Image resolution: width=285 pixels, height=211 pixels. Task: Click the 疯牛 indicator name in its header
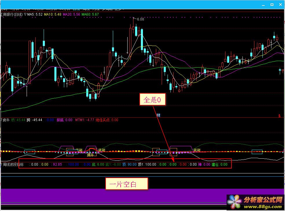[6, 120]
